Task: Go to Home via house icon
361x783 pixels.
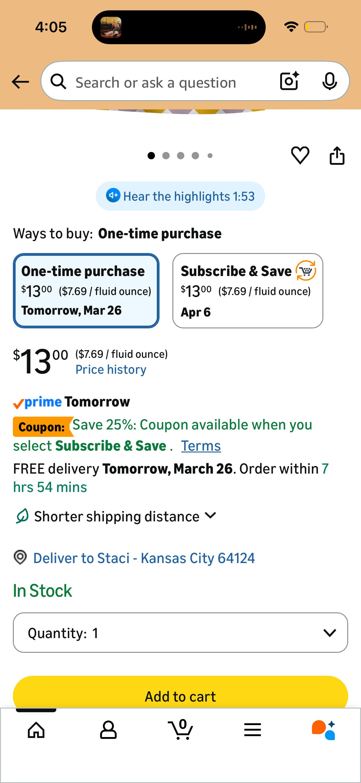Action: pyautogui.click(x=36, y=730)
